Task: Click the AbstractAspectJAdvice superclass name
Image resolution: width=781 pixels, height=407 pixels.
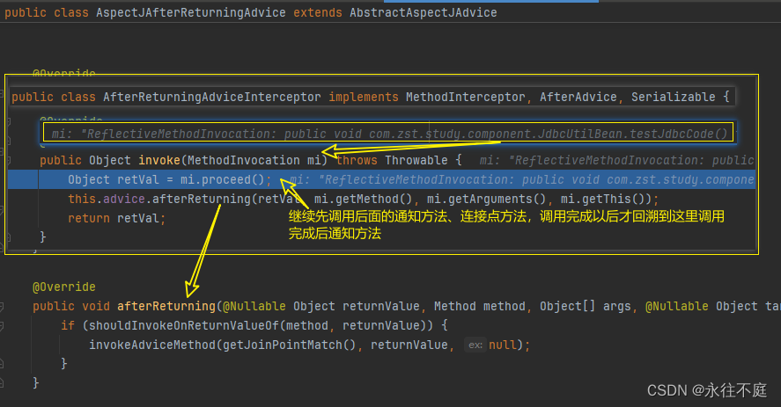Action: point(423,12)
